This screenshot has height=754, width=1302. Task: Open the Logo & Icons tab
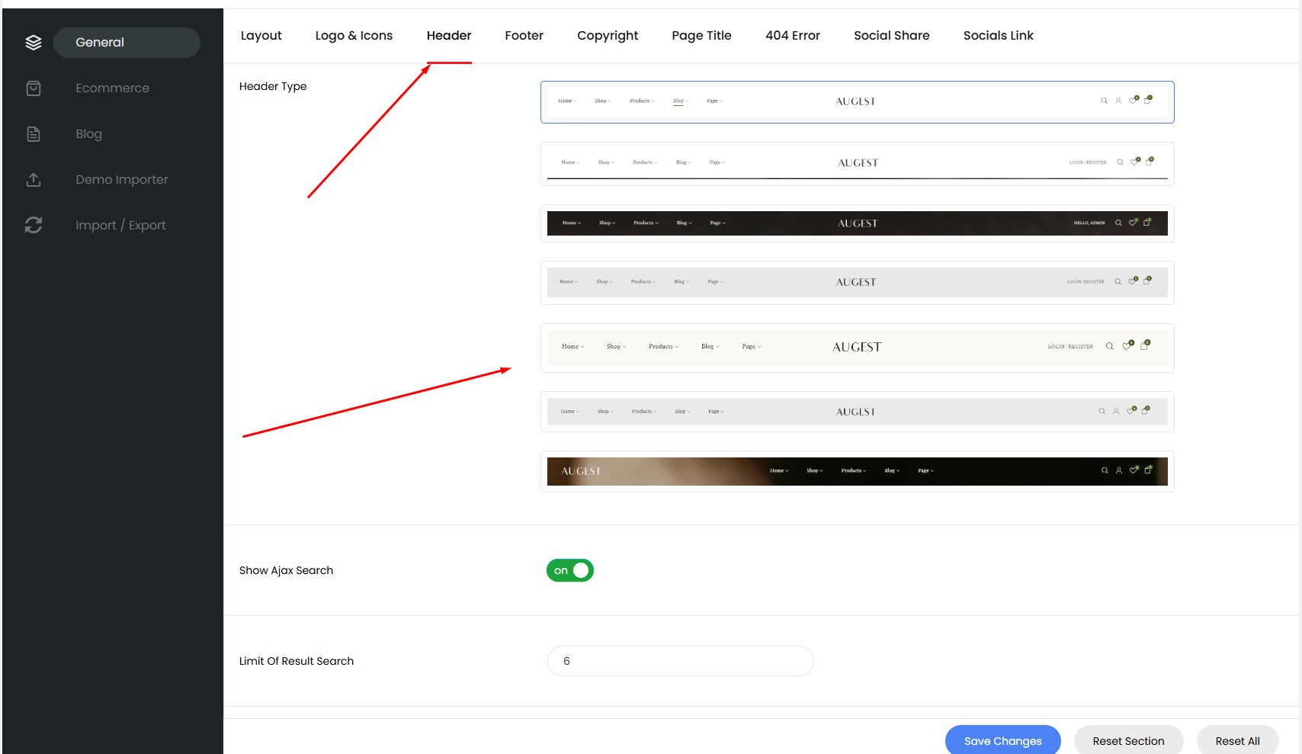[354, 36]
